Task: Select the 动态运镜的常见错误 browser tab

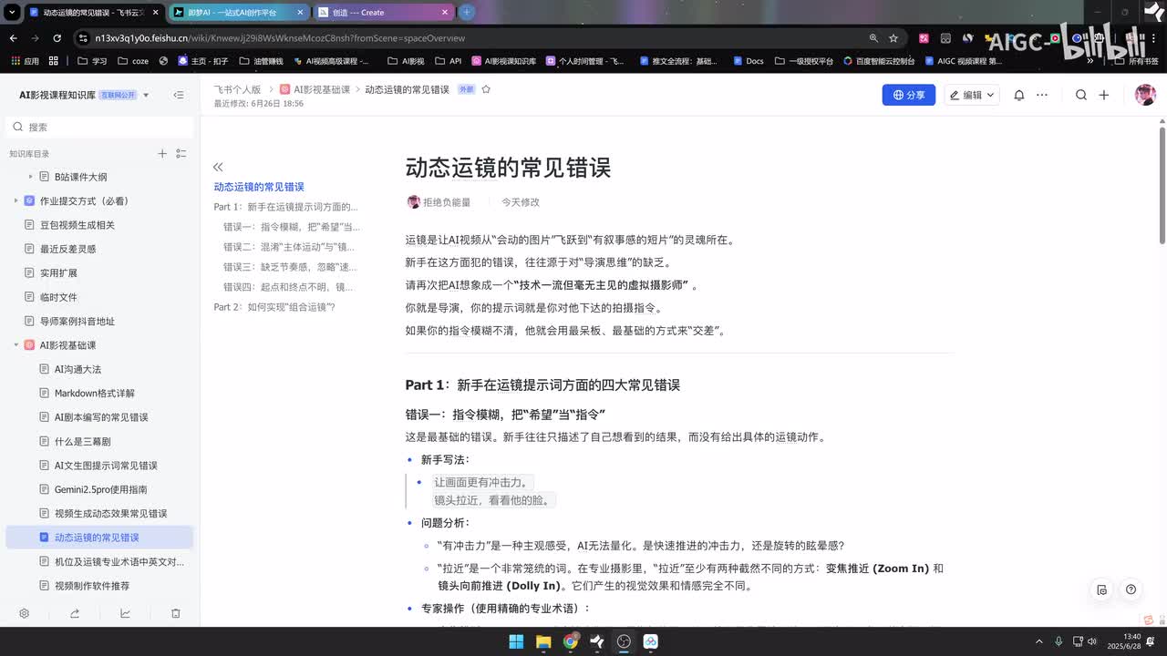Action: pos(93,13)
